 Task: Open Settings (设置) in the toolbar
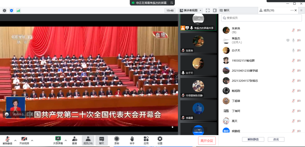point(160,140)
